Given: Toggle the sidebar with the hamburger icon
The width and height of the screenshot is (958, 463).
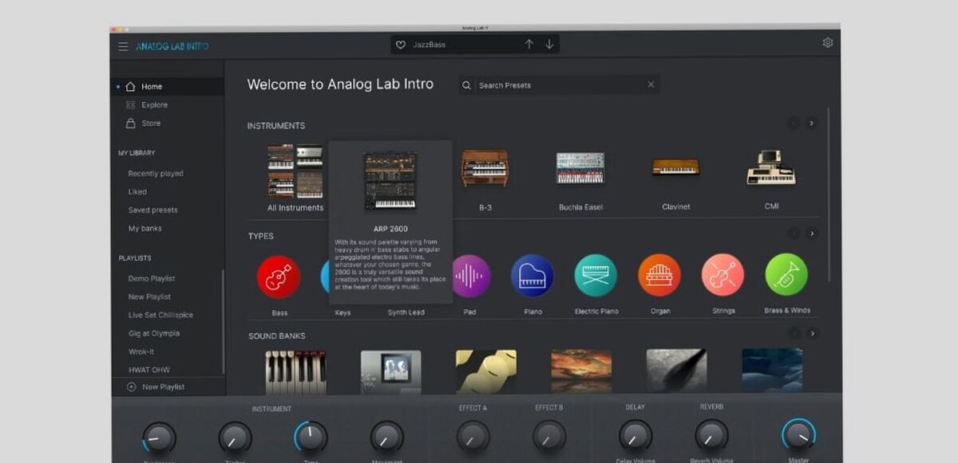Looking at the screenshot, I should pyautogui.click(x=123, y=45).
